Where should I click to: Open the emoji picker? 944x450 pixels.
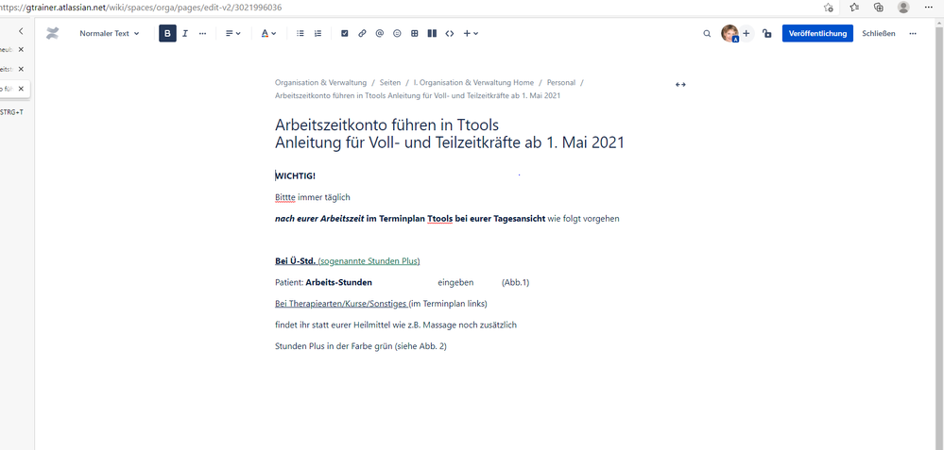pos(397,34)
